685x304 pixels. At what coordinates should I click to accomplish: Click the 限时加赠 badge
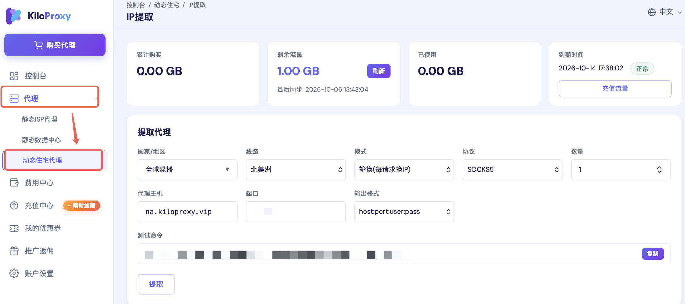point(82,205)
